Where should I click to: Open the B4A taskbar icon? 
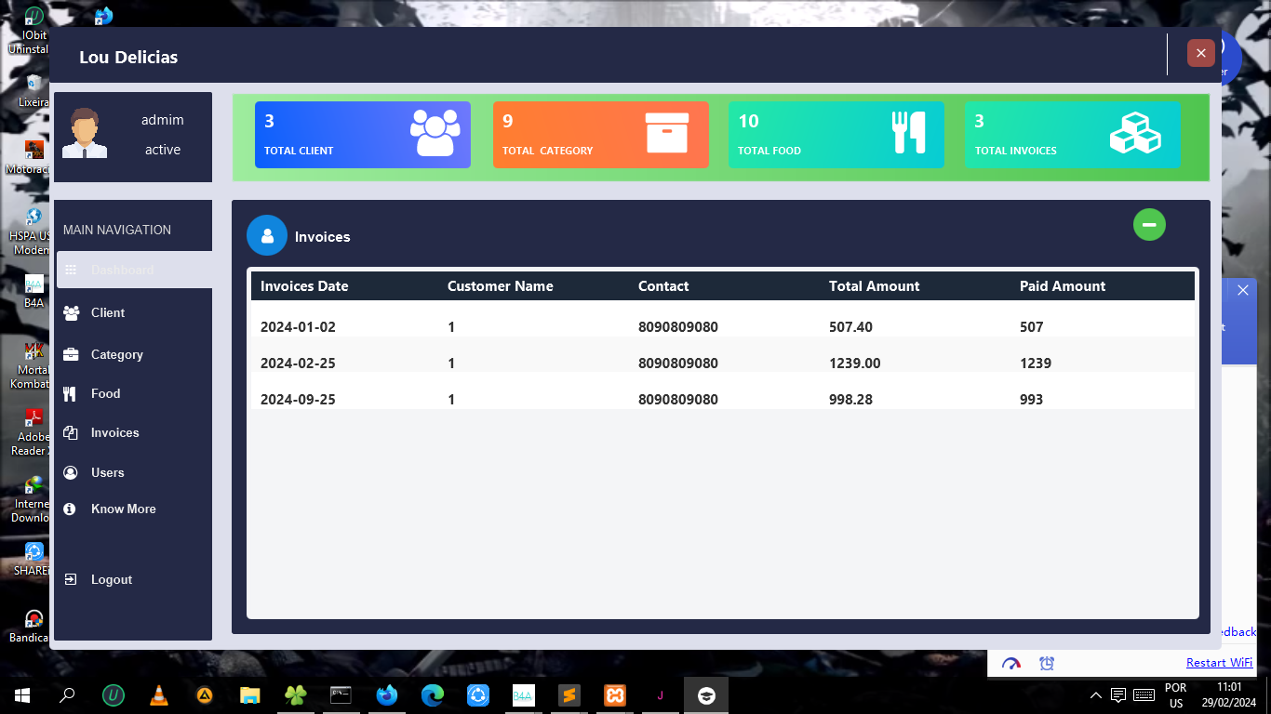tap(523, 695)
